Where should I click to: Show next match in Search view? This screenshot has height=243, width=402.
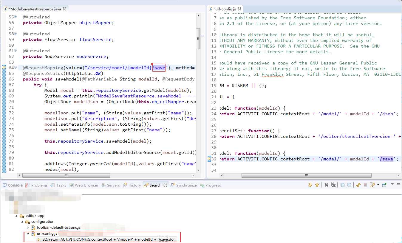click(310, 185)
